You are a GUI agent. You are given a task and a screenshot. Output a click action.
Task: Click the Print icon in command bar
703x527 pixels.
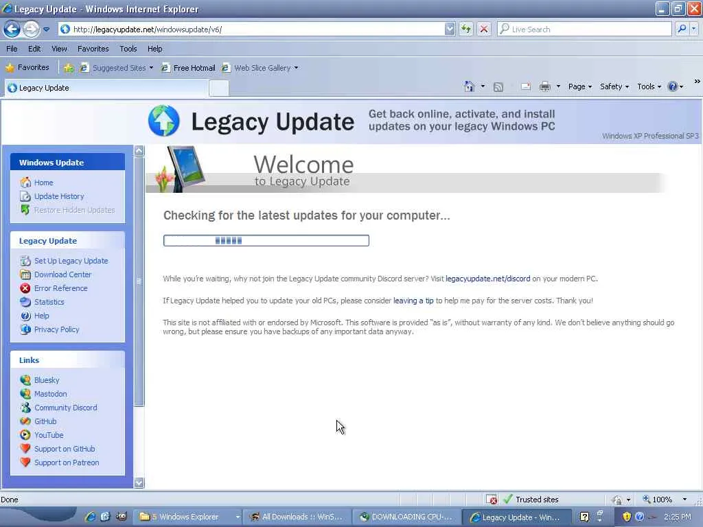tap(544, 86)
